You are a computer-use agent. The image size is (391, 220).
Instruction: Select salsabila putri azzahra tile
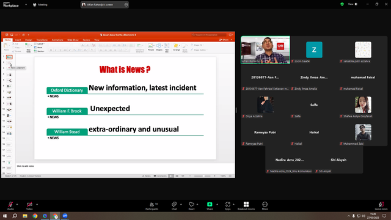363,50
